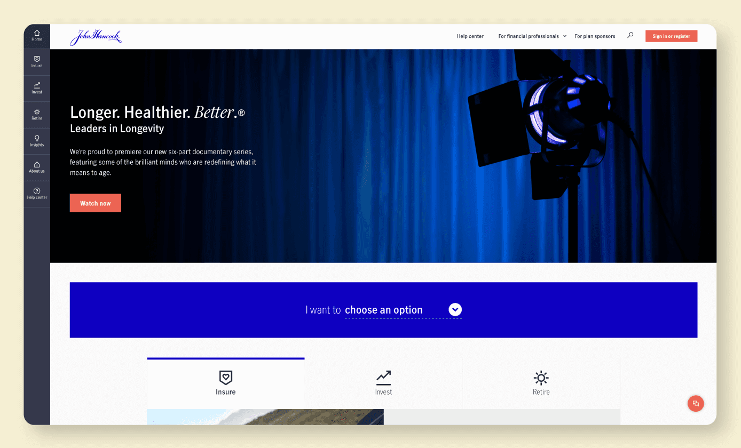Click the white chevron circle in banner
Image resolution: width=741 pixels, height=448 pixels.
pos(455,309)
